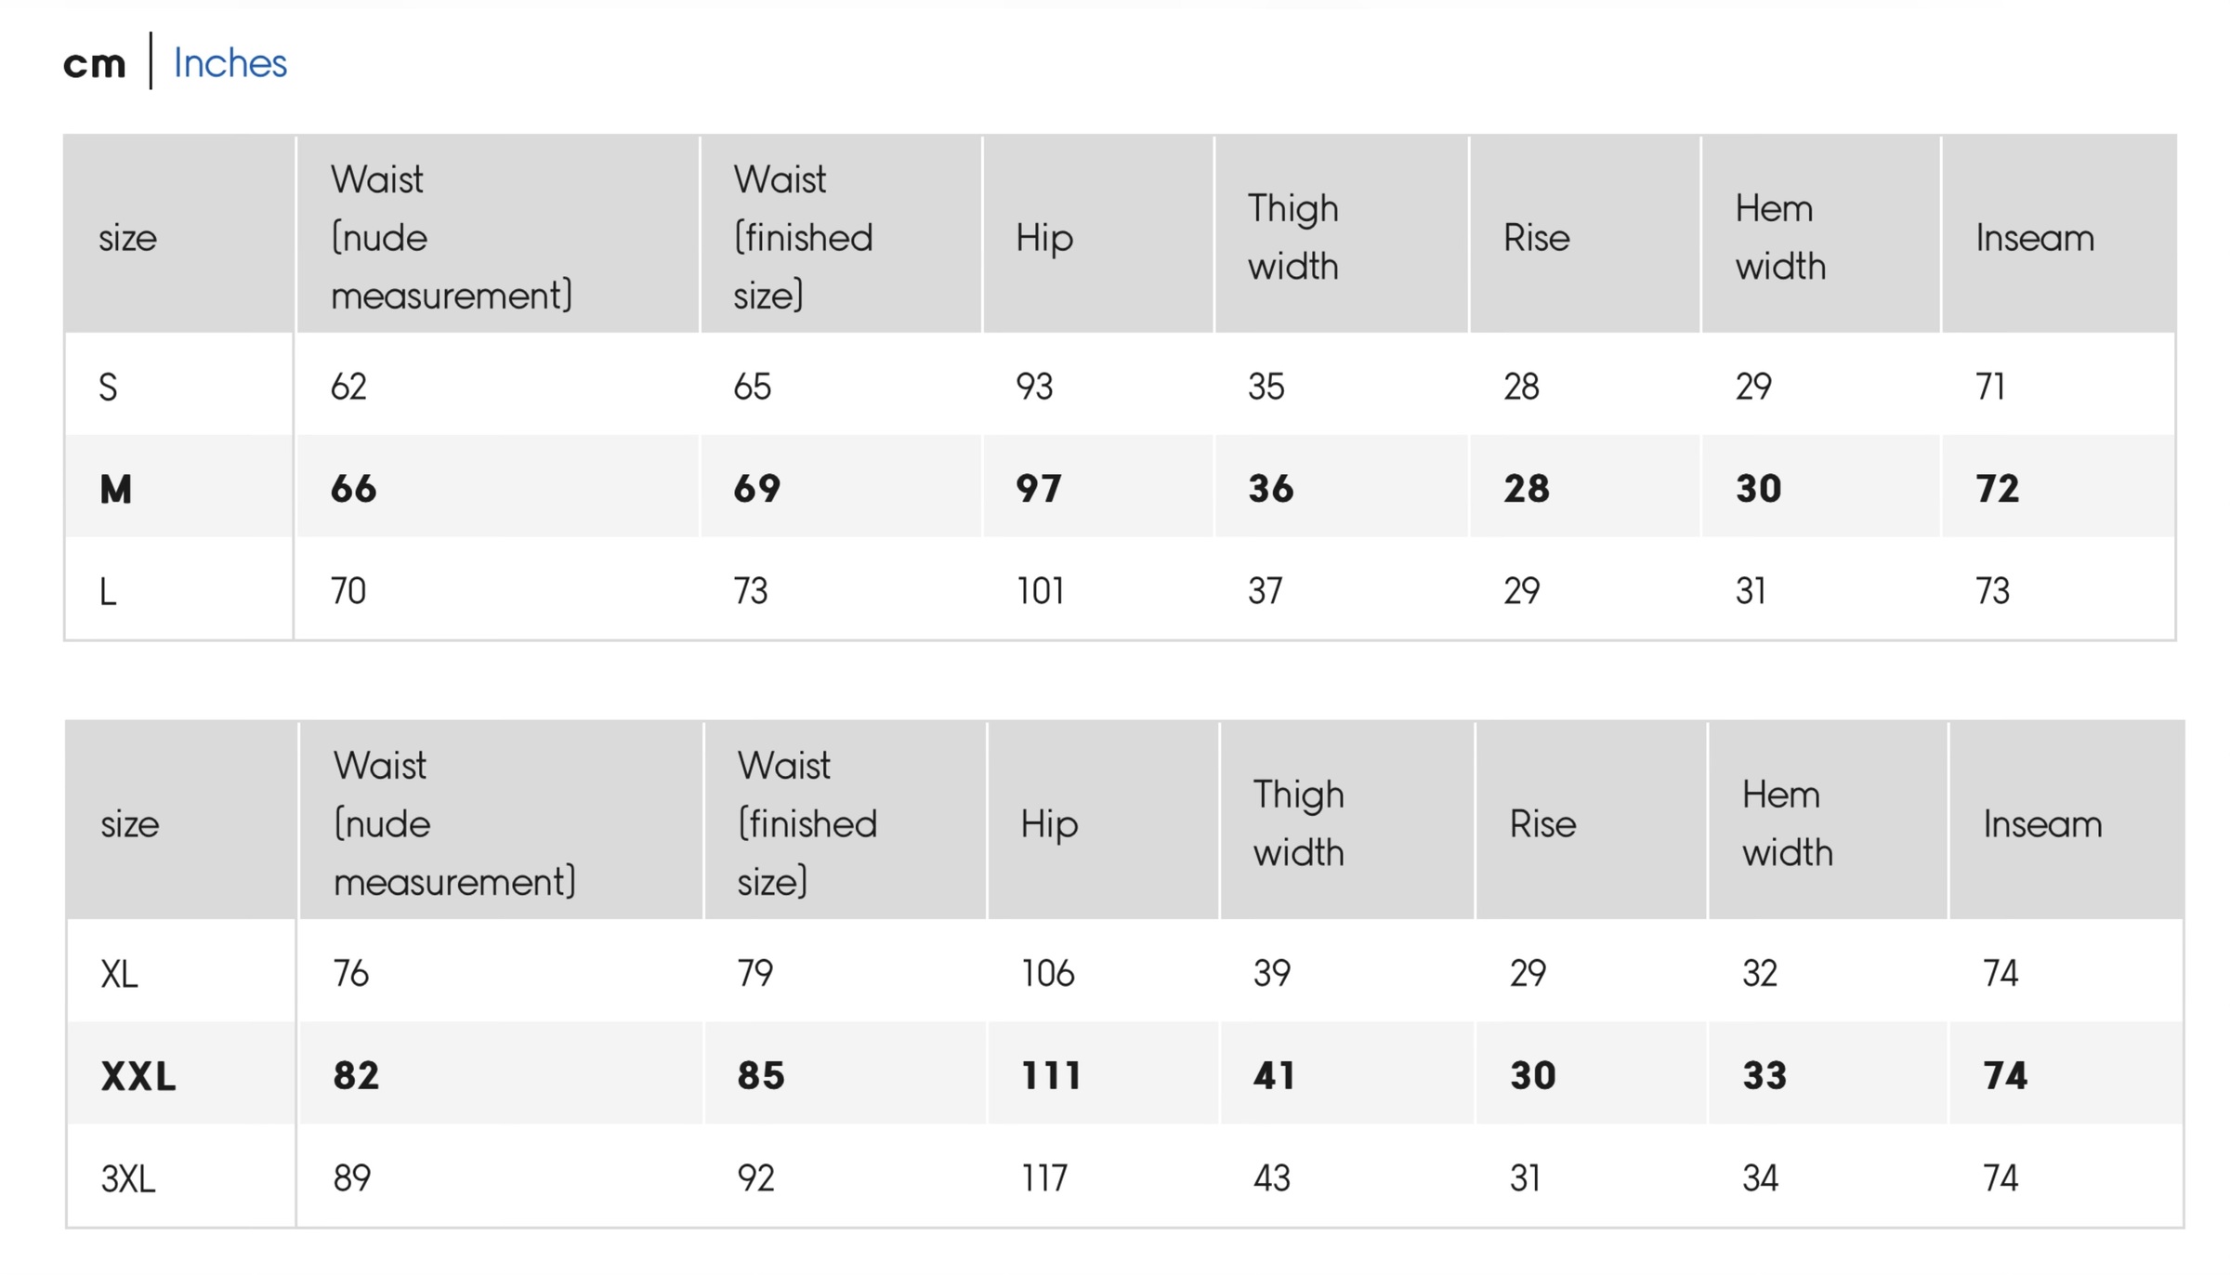Click the L size label cell
This screenshot has height=1275, width=2230.
109,591
